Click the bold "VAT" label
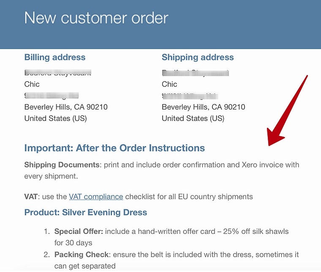The image size is (321, 272). (31, 196)
